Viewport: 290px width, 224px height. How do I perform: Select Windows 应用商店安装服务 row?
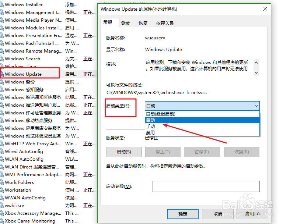tap(48, 128)
